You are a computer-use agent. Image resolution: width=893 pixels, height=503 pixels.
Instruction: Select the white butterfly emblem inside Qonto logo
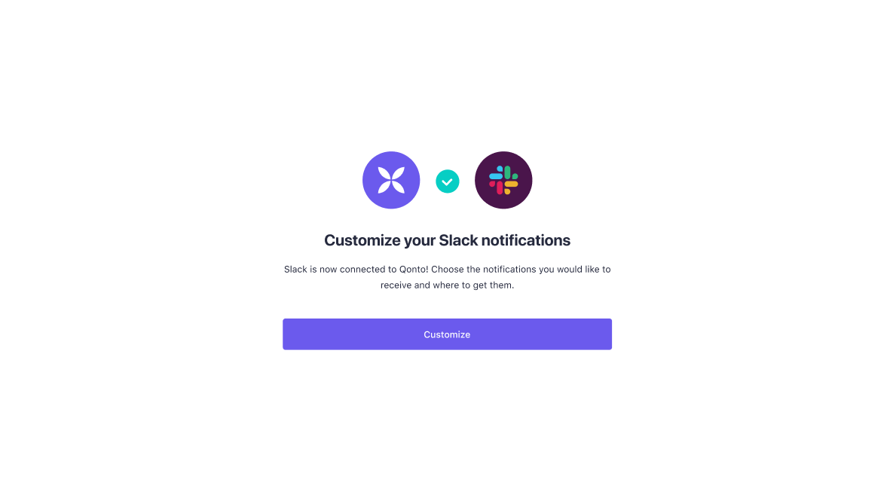click(391, 180)
